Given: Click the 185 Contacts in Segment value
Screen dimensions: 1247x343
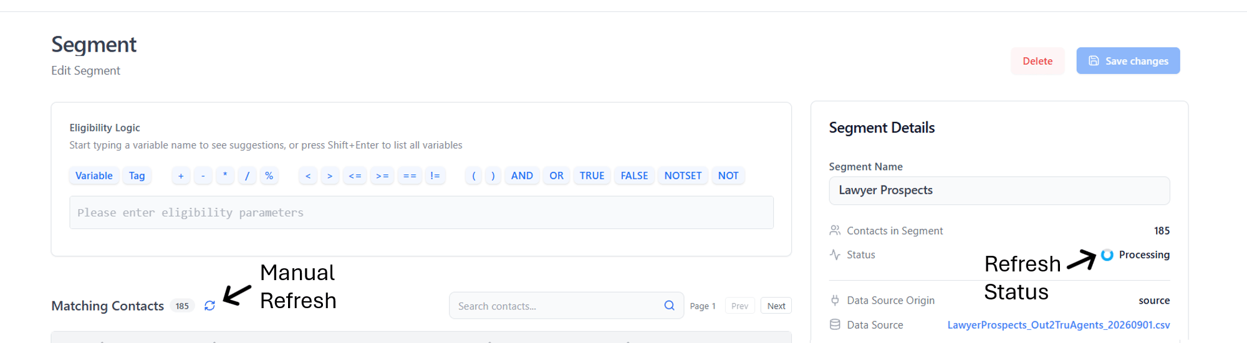Looking at the screenshot, I should click(x=1162, y=230).
